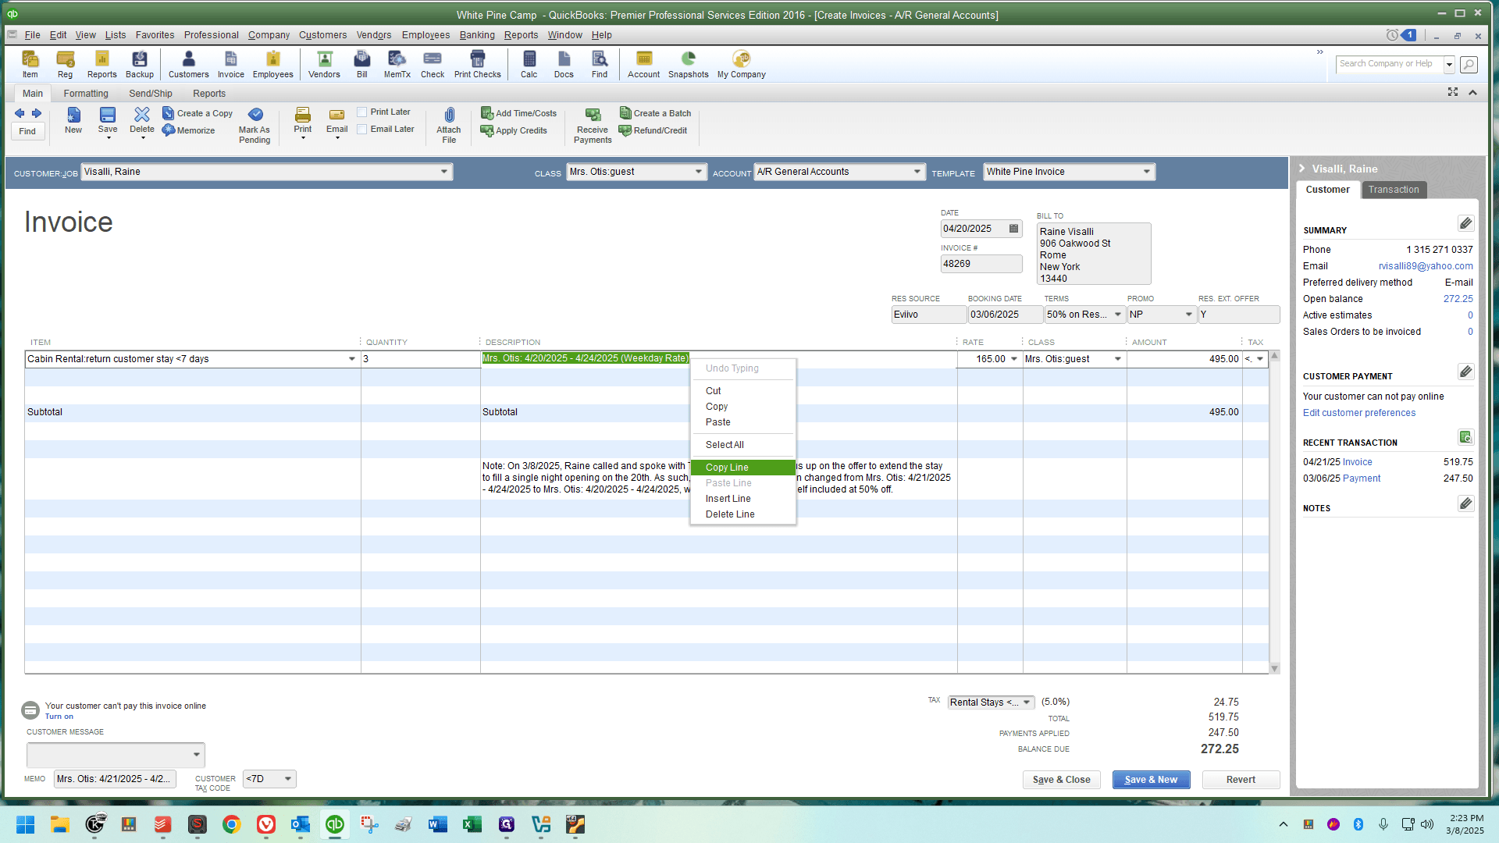The height and width of the screenshot is (843, 1499).
Task: Click Attach File paperclip
Action: click(449, 125)
